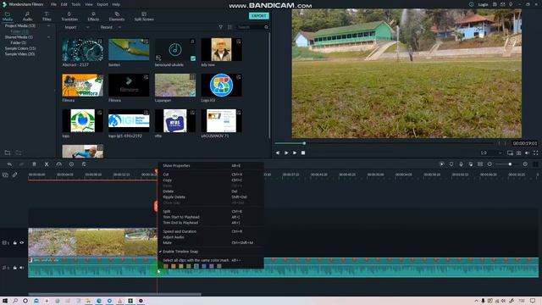This screenshot has width=542, height=305.
Task: Collapse the Project Media tree item
Action: [x=48, y=26]
